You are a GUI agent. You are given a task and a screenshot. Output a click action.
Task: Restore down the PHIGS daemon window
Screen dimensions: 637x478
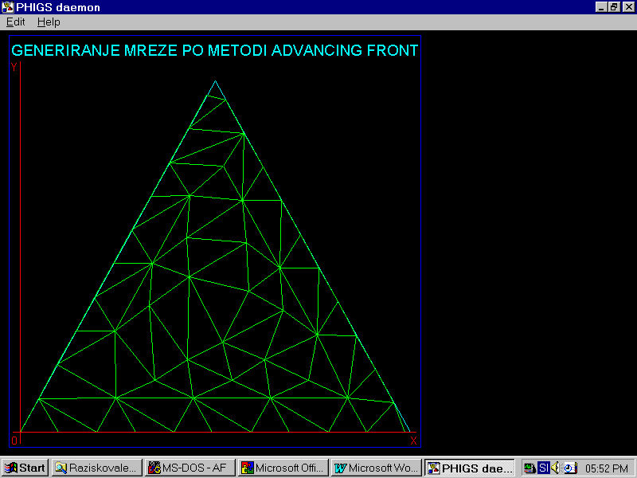(x=614, y=7)
